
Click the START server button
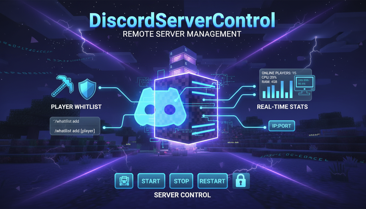[151, 181]
